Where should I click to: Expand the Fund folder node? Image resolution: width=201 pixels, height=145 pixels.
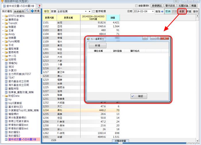[3, 41]
